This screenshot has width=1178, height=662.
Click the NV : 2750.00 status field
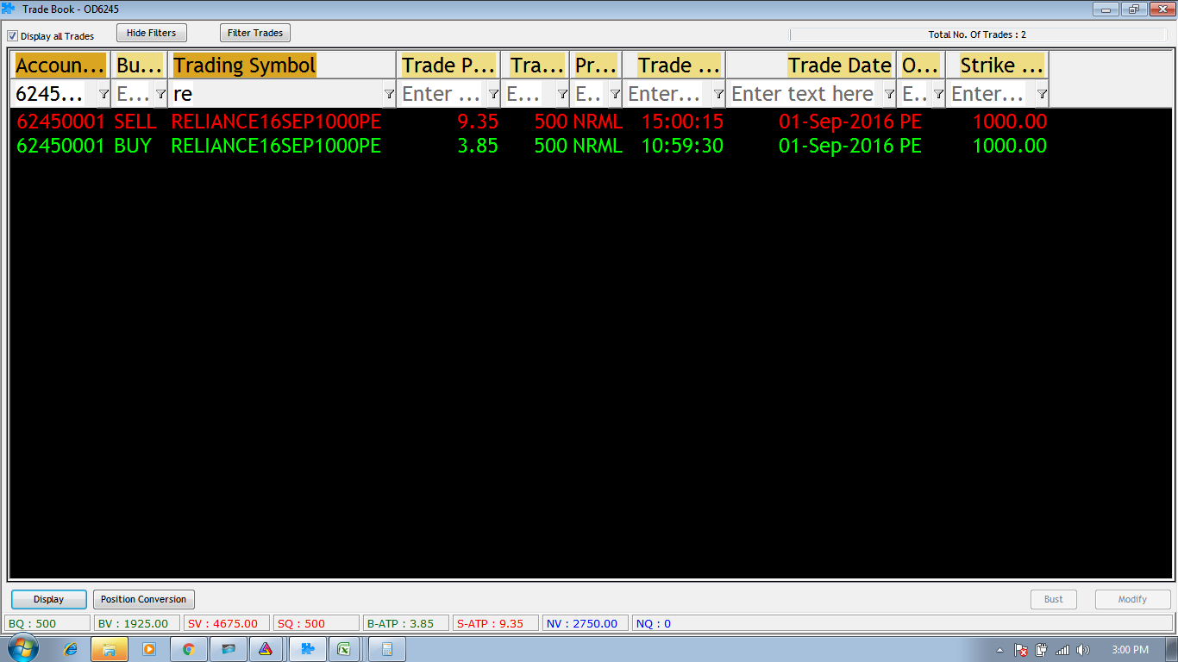586,623
